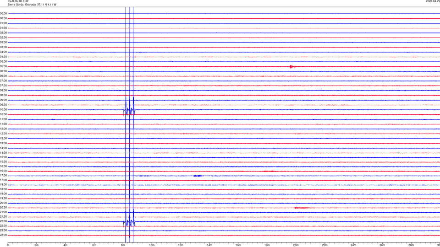Image resolution: width=440 pixels, height=247 pixels.
Task: Select the 01:00 time label
Action: point(3,23)
